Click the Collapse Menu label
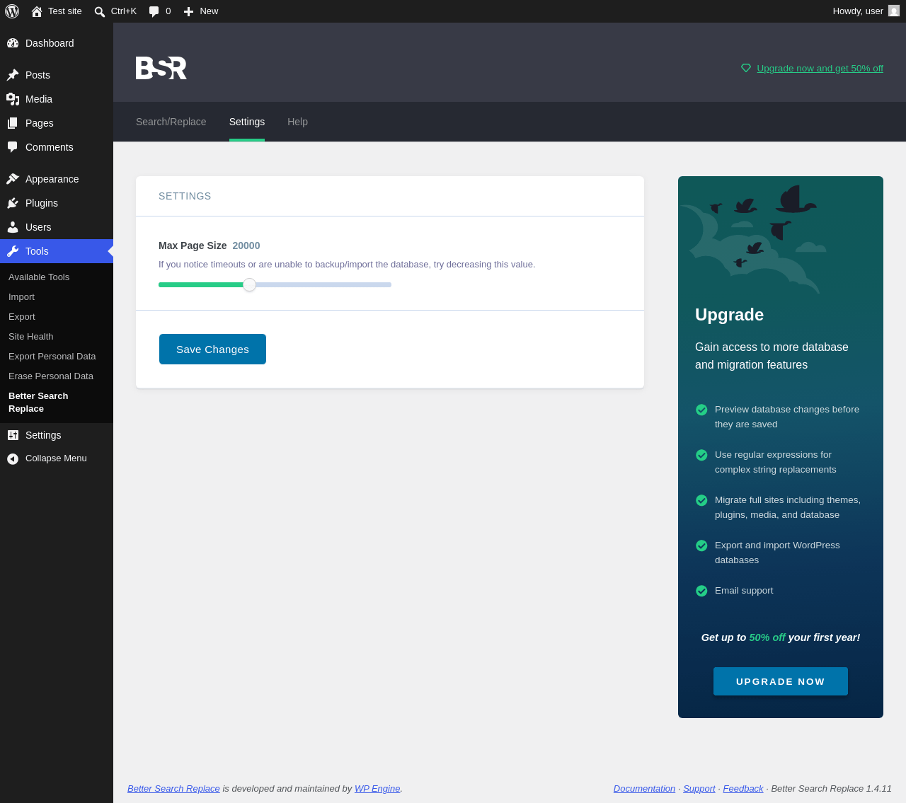906x803 pixels. pos(56,458)
